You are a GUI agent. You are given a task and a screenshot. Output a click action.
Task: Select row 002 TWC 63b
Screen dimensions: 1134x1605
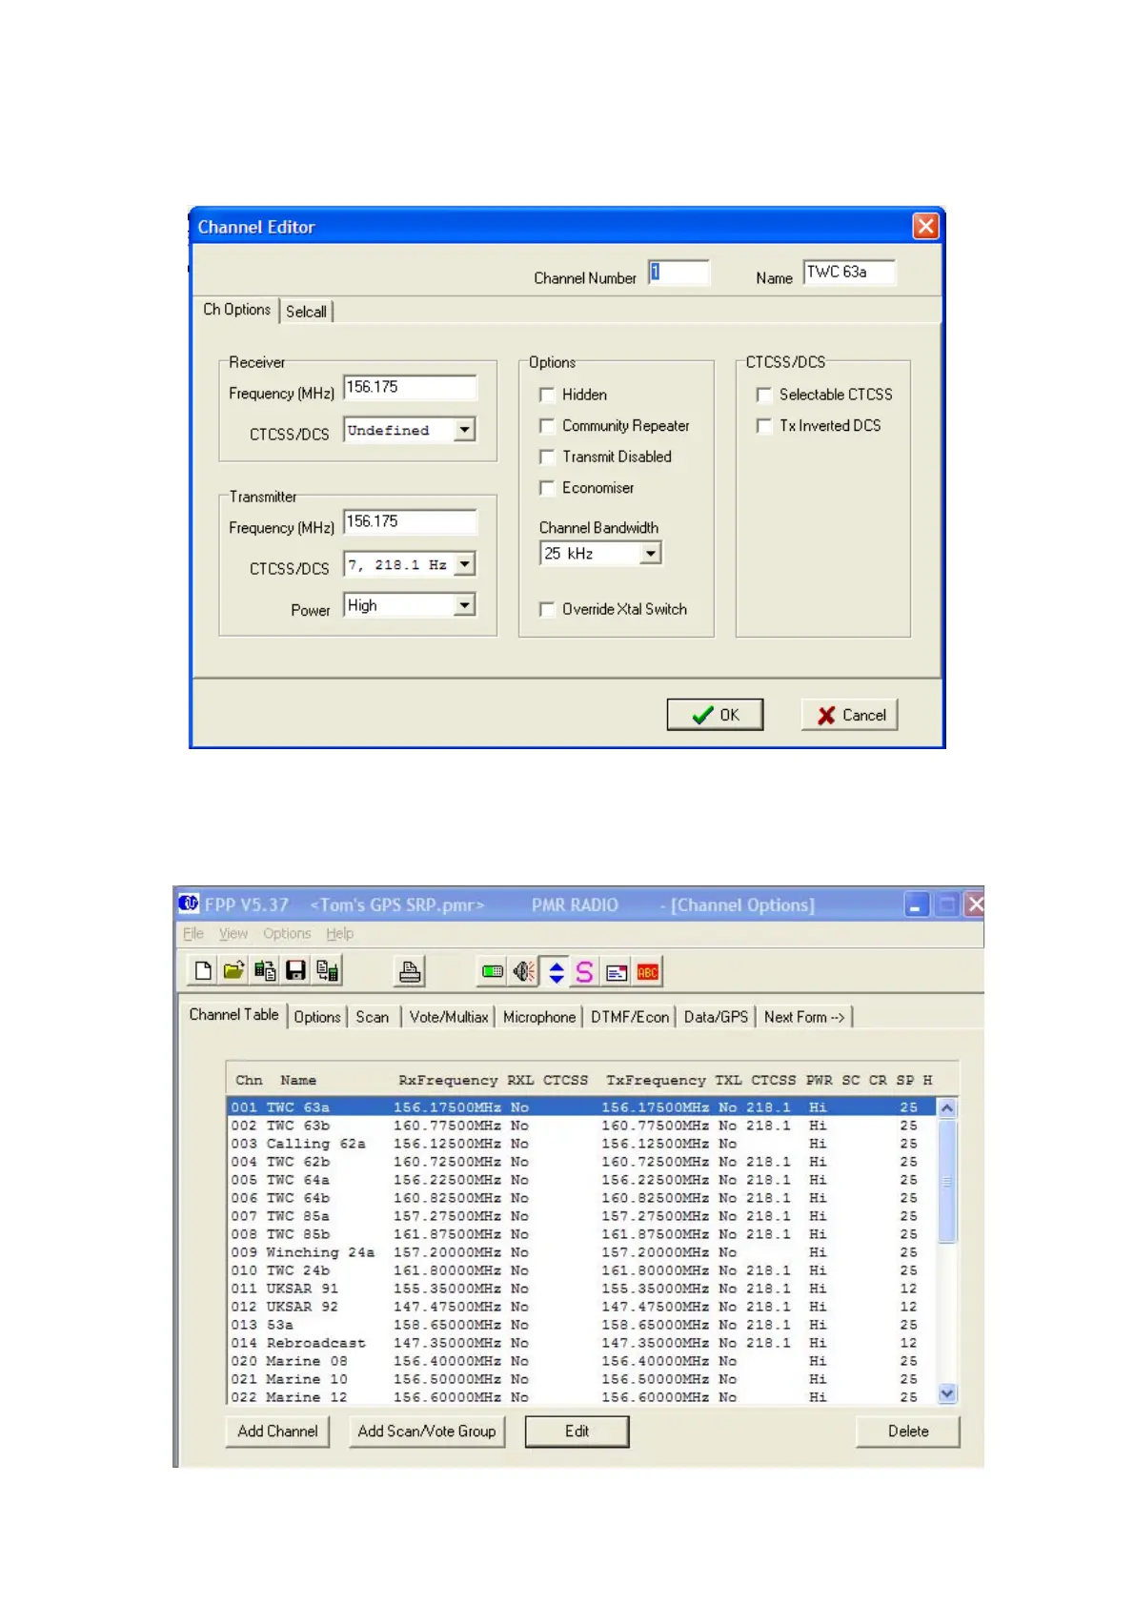582,1126
